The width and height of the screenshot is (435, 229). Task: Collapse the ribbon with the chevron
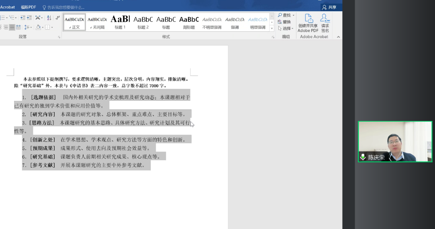[338, 37]
